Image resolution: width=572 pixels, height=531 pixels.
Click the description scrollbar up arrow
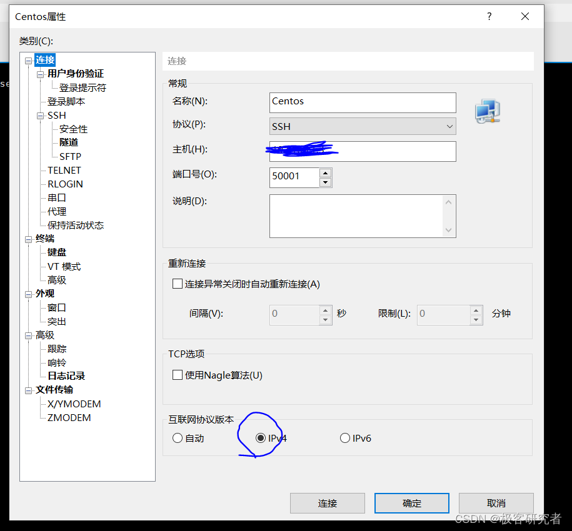pos(449,202)
